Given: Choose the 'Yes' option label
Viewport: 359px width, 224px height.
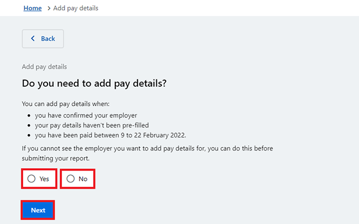Looking at the screenshot, I should click(x=44, y=179).
